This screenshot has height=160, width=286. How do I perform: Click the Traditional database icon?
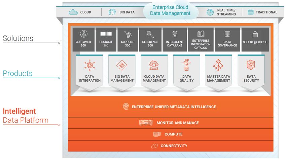250,12
